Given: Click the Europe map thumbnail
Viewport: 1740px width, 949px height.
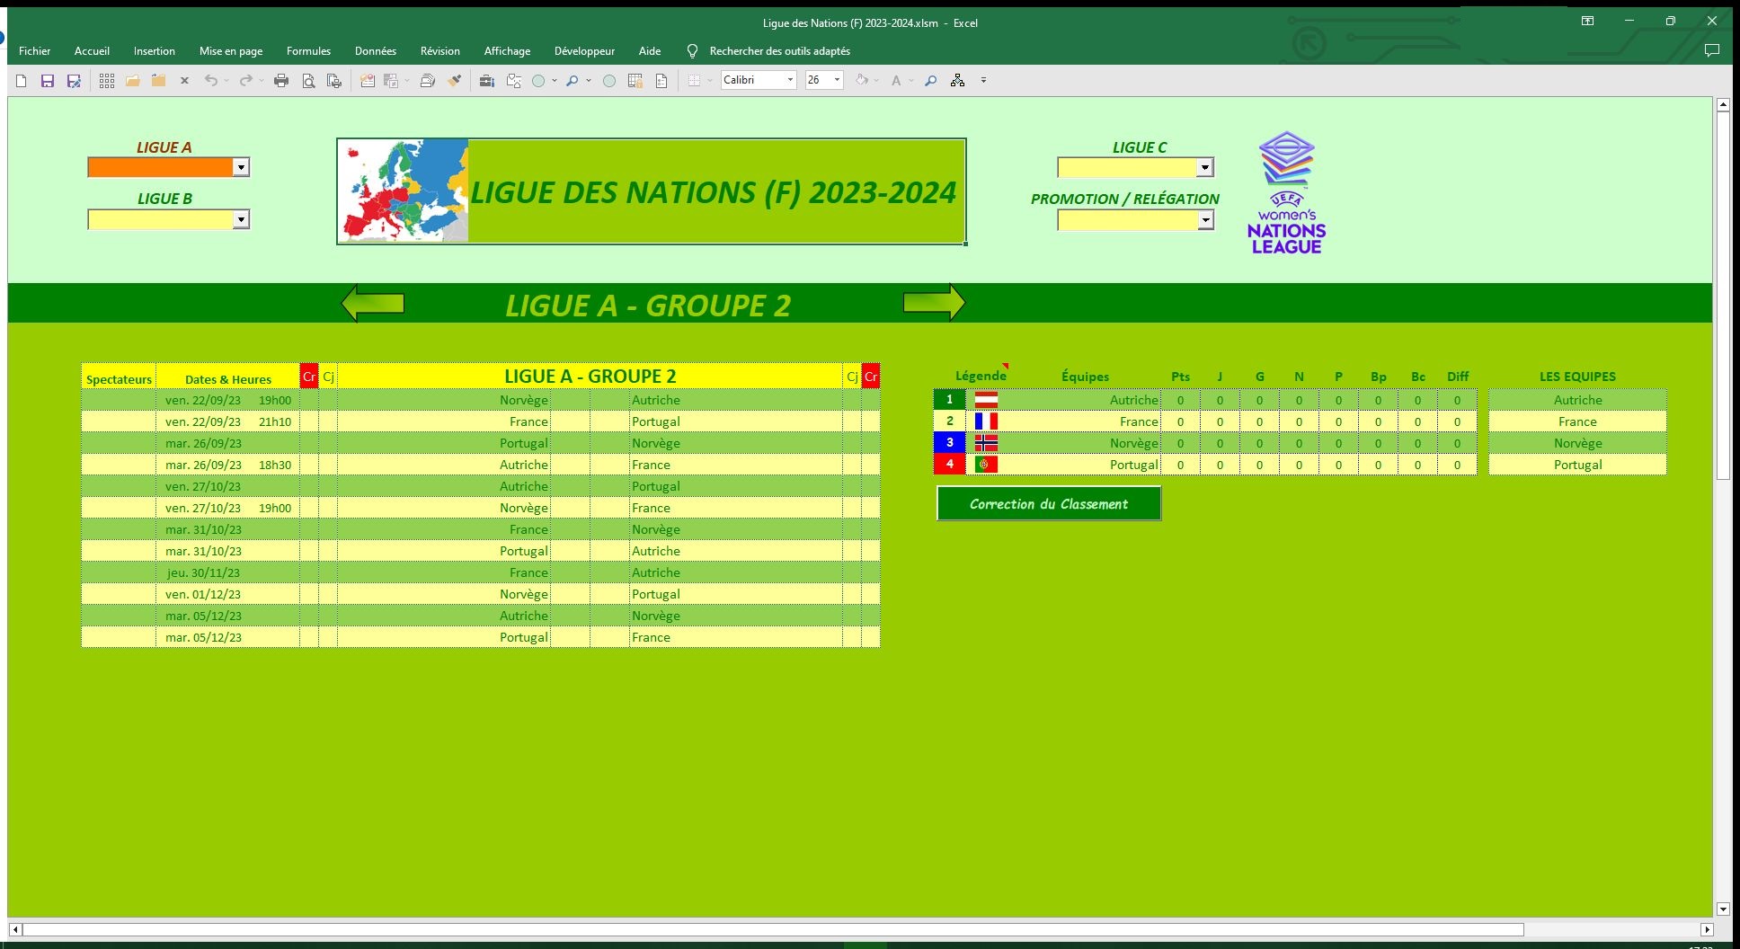Looking at the screenshot, I should [x=404, y=191].
